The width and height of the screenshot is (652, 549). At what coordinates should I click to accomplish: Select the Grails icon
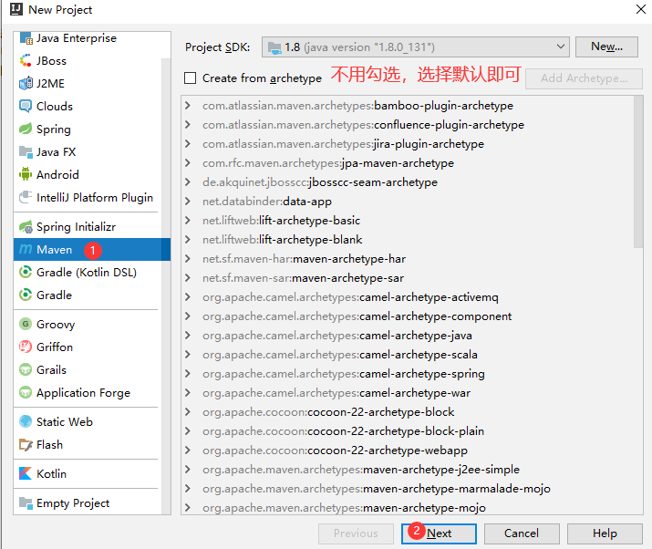pyautogui.click(x=26, y=369)
